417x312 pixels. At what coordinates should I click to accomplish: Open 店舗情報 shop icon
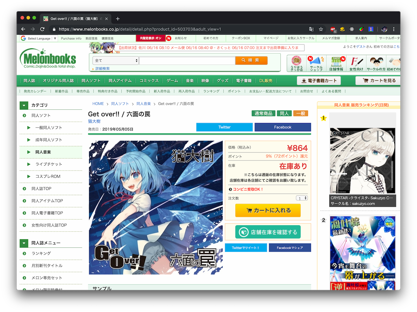(x=336, y=63)
